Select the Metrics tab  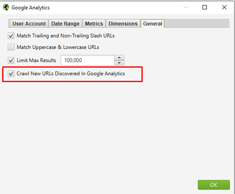94,24
